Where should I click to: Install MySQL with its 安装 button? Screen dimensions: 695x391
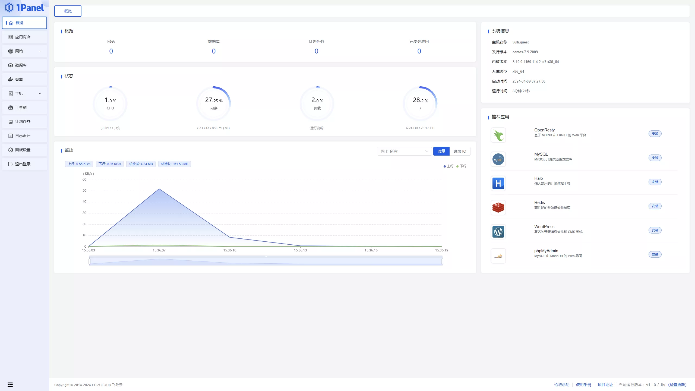click(x=655, y=157)
